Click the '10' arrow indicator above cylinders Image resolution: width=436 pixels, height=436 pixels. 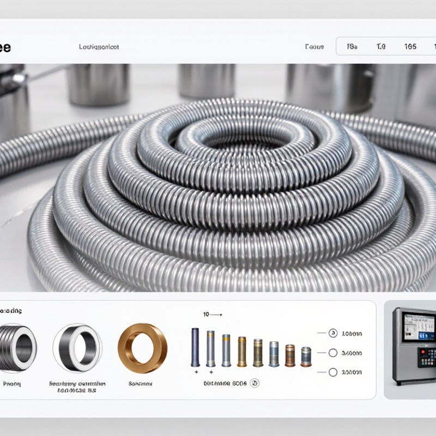(213, 314)
